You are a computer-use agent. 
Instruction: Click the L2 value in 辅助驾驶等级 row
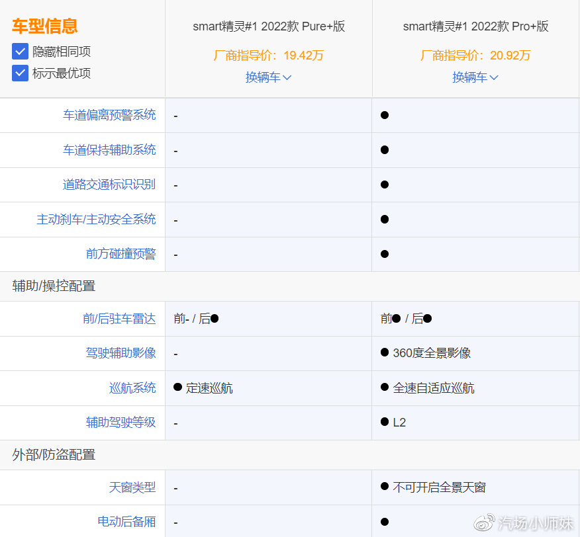click(x=399, y=423)
